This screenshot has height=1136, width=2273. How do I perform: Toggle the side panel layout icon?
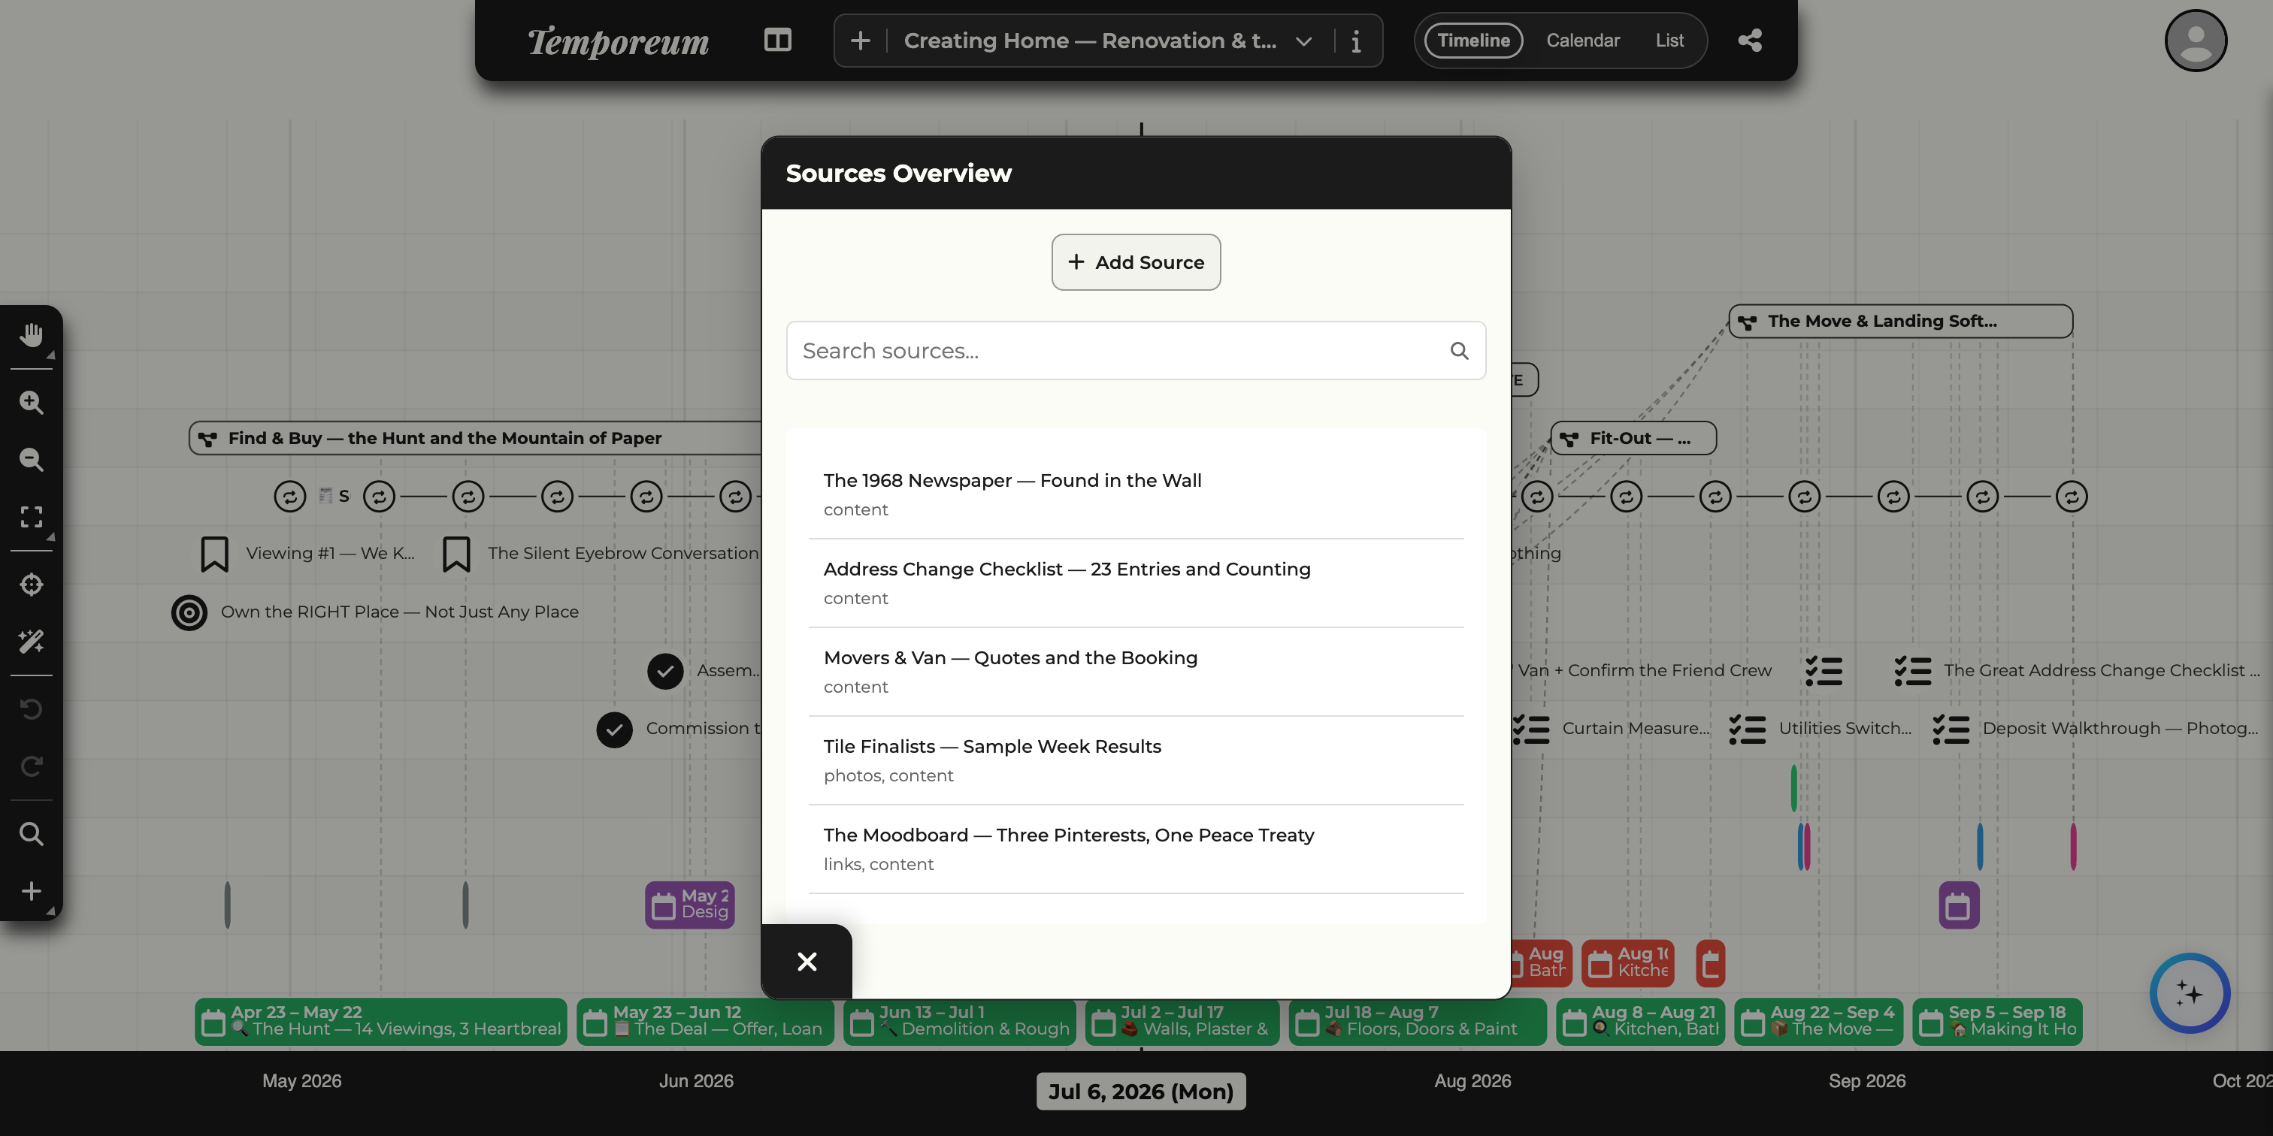coord(777,41)
